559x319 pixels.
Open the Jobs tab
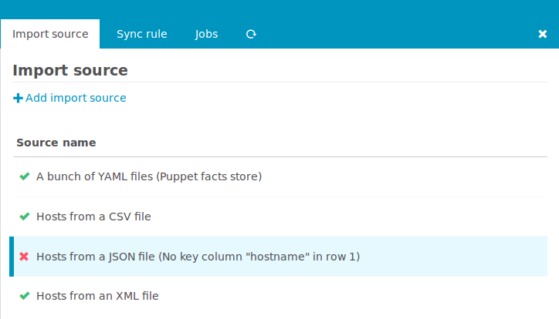point(206,34)
